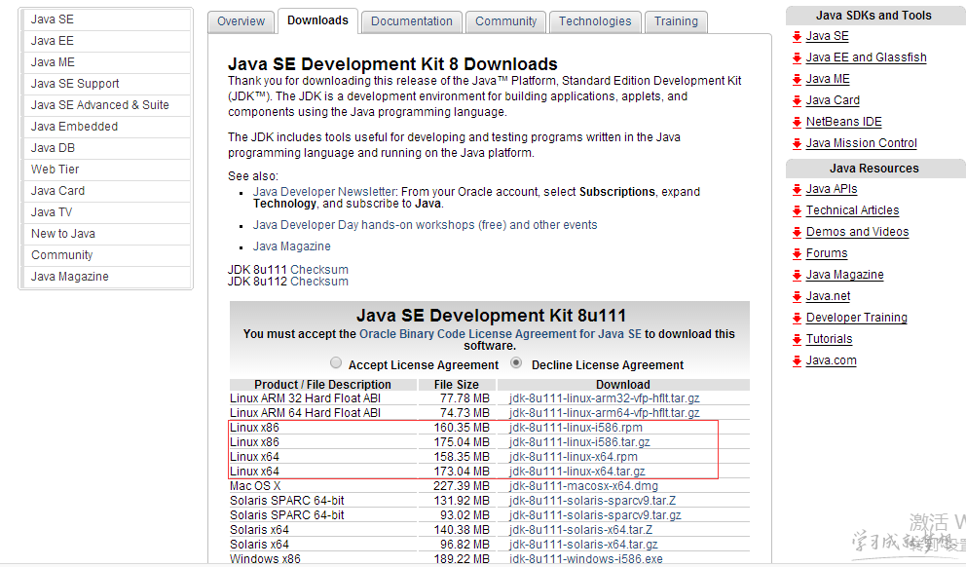
Task: Click the arrow icon beside NetBeans IDE
Action: point(797,122)
